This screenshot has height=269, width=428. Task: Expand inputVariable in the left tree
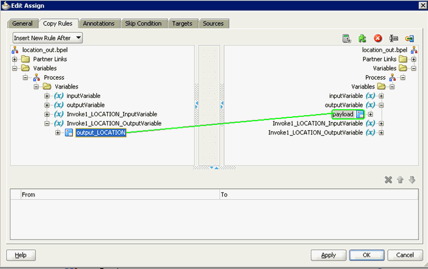[47, 96]
